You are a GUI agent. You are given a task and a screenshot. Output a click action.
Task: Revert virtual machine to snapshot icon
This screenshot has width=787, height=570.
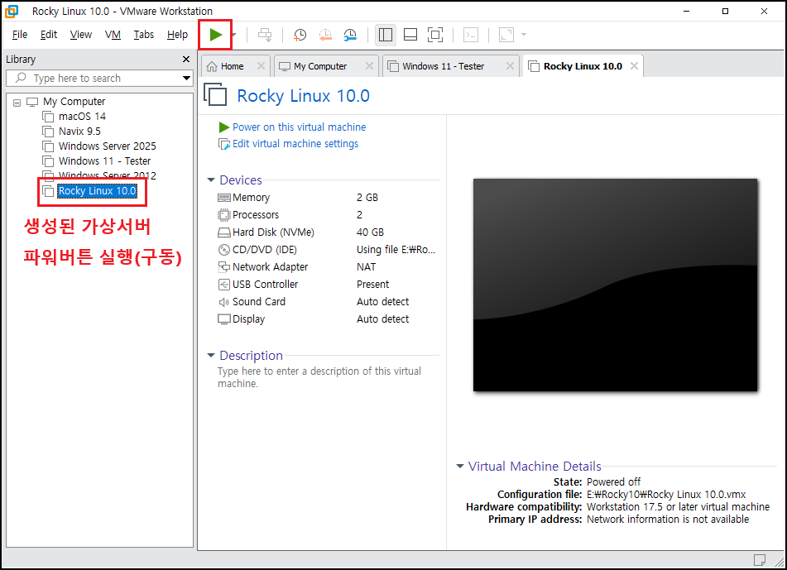click(x=325, y=35)
